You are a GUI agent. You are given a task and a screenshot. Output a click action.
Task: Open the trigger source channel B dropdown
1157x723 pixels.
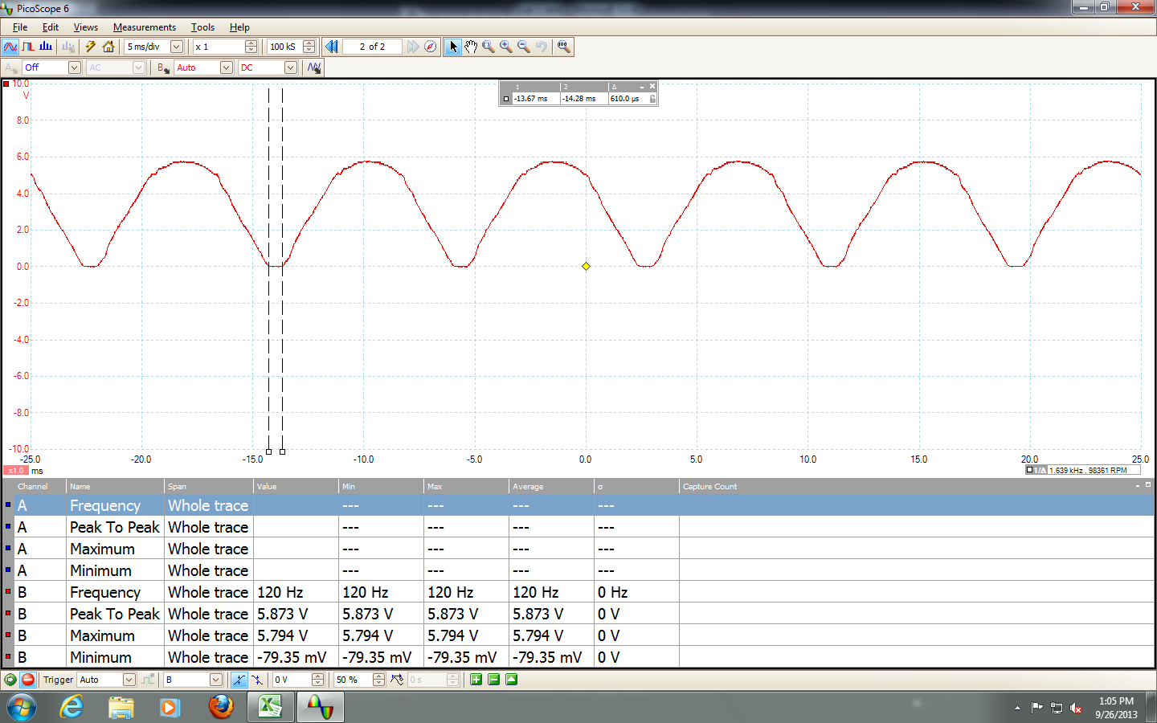[x=216, y=680]
